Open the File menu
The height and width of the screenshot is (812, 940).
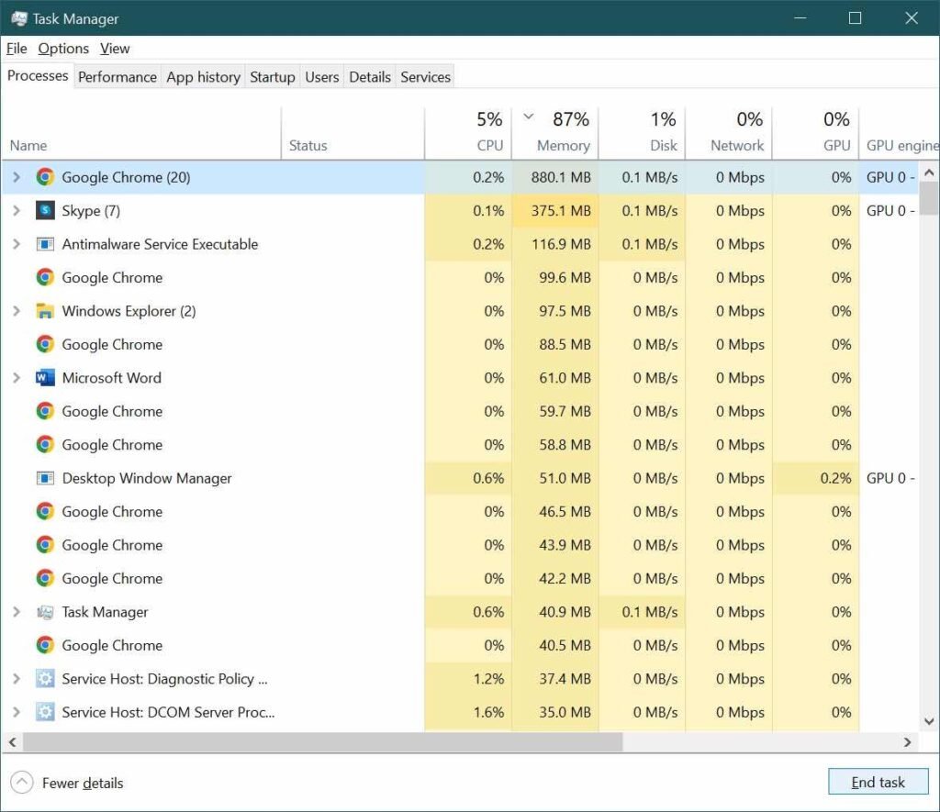click(x=17, y=49)
